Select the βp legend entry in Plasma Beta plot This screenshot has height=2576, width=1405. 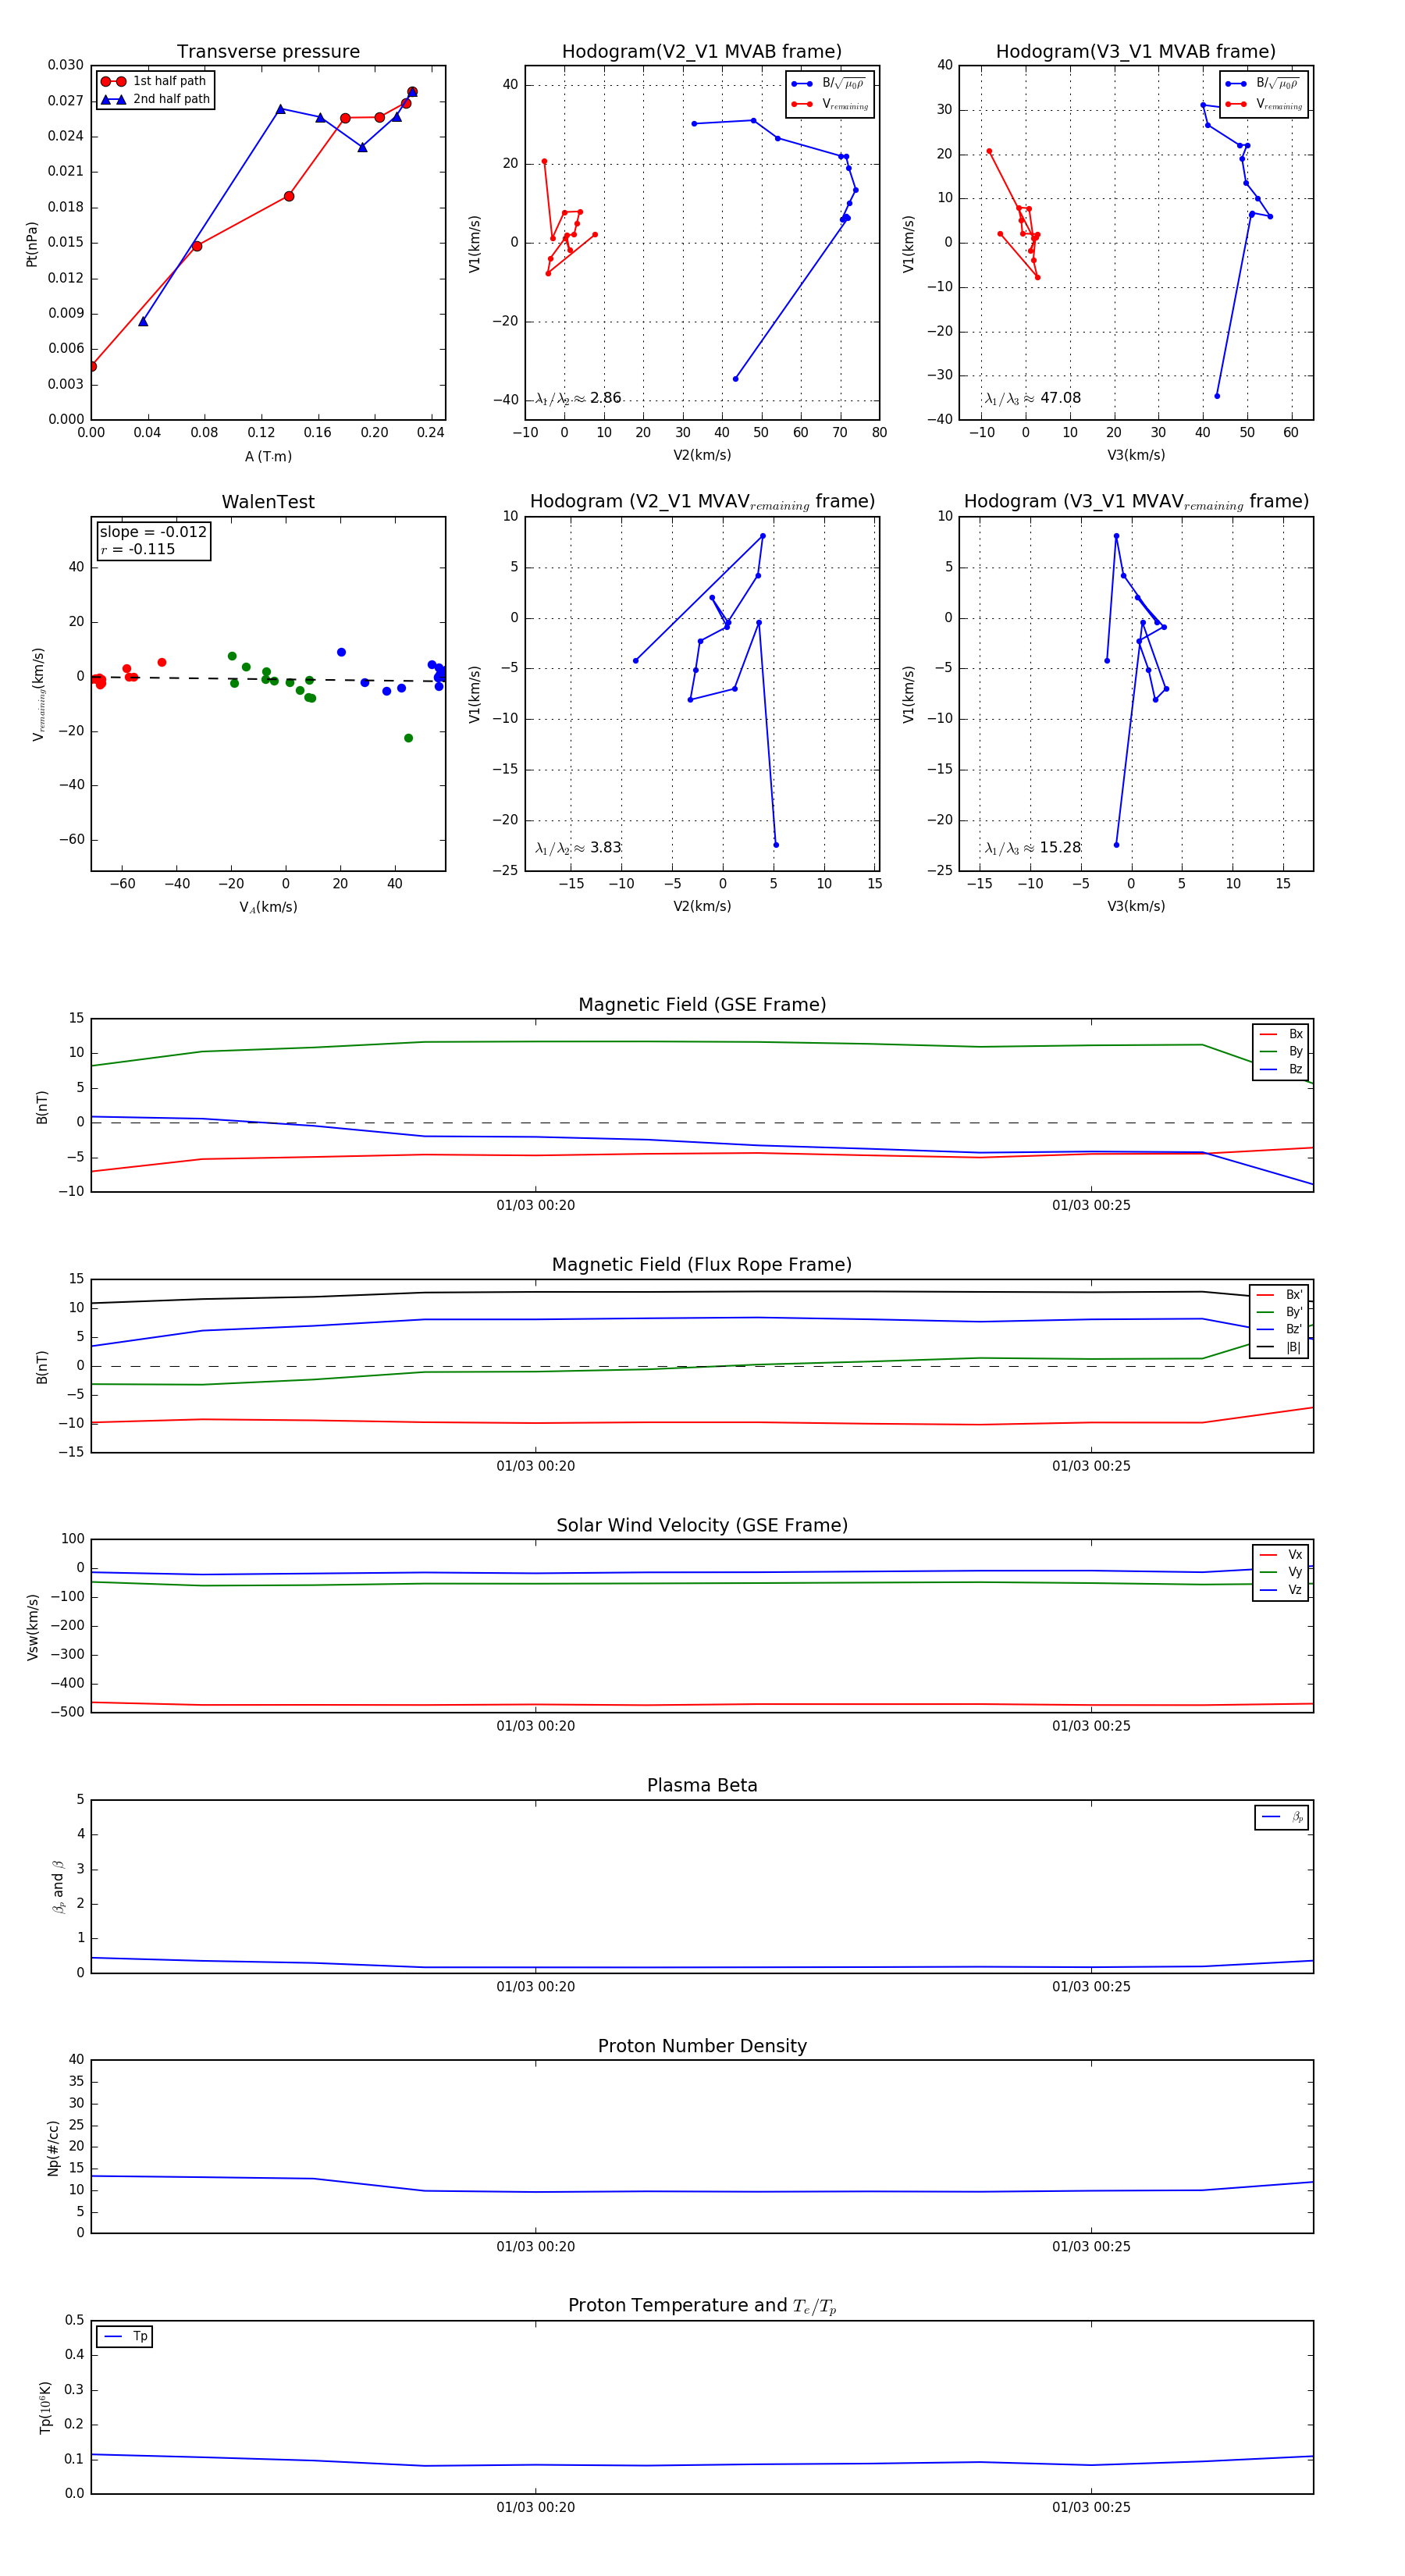click(x=1283, y=1817)
